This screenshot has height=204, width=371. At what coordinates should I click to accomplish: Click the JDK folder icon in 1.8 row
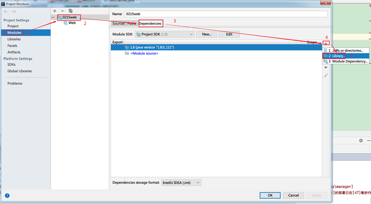click(x=127, y=48)
